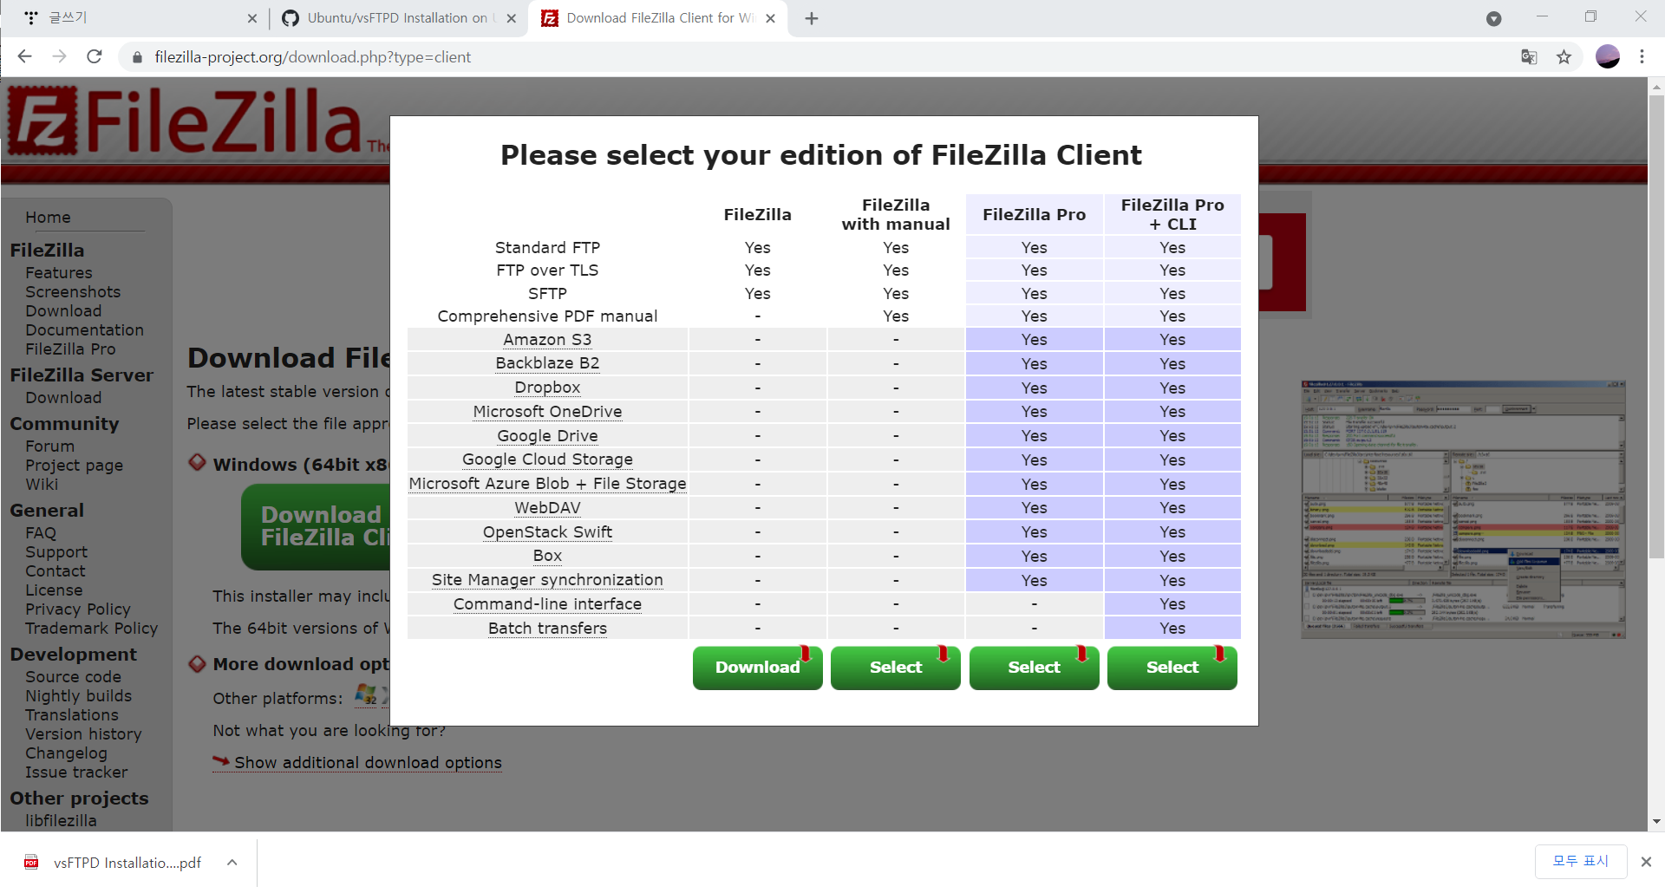Open the Chrome profile avatar
Screen dimensions: 1665x893
pos(1608,56)
